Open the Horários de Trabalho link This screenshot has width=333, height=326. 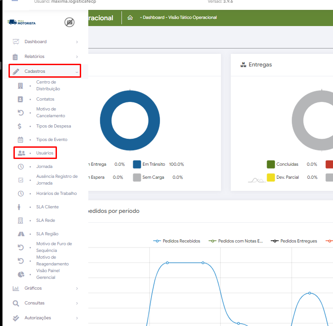coord(56,194)
